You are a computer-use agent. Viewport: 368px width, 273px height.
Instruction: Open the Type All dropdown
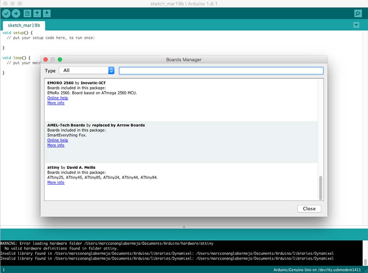pos(87,70)
